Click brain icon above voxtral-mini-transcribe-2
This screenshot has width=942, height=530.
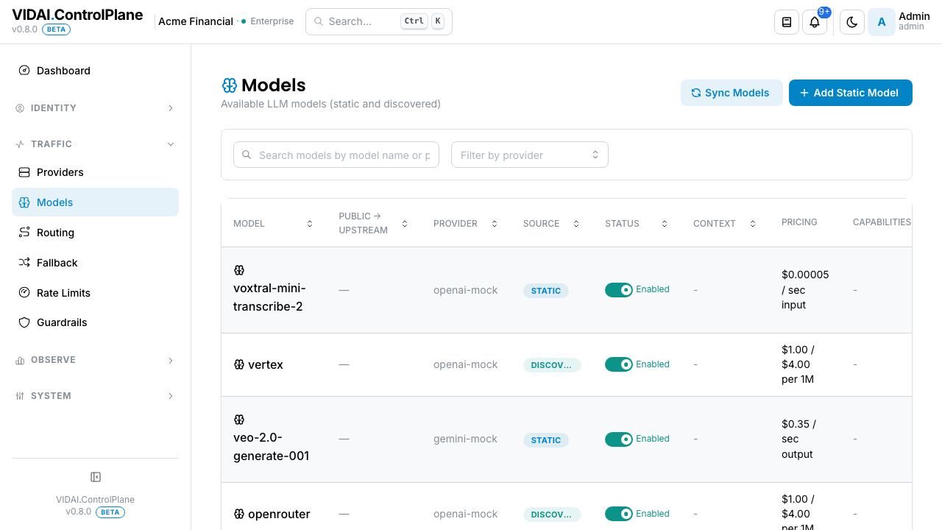click(239, 270)
